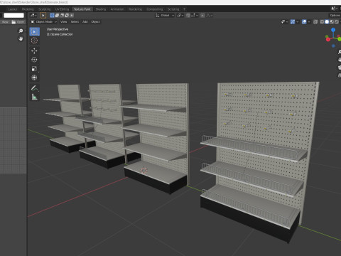Switch to Texture Paint workspace tab
This screenshot has height=256, width=341.
(x=82, y=9)
